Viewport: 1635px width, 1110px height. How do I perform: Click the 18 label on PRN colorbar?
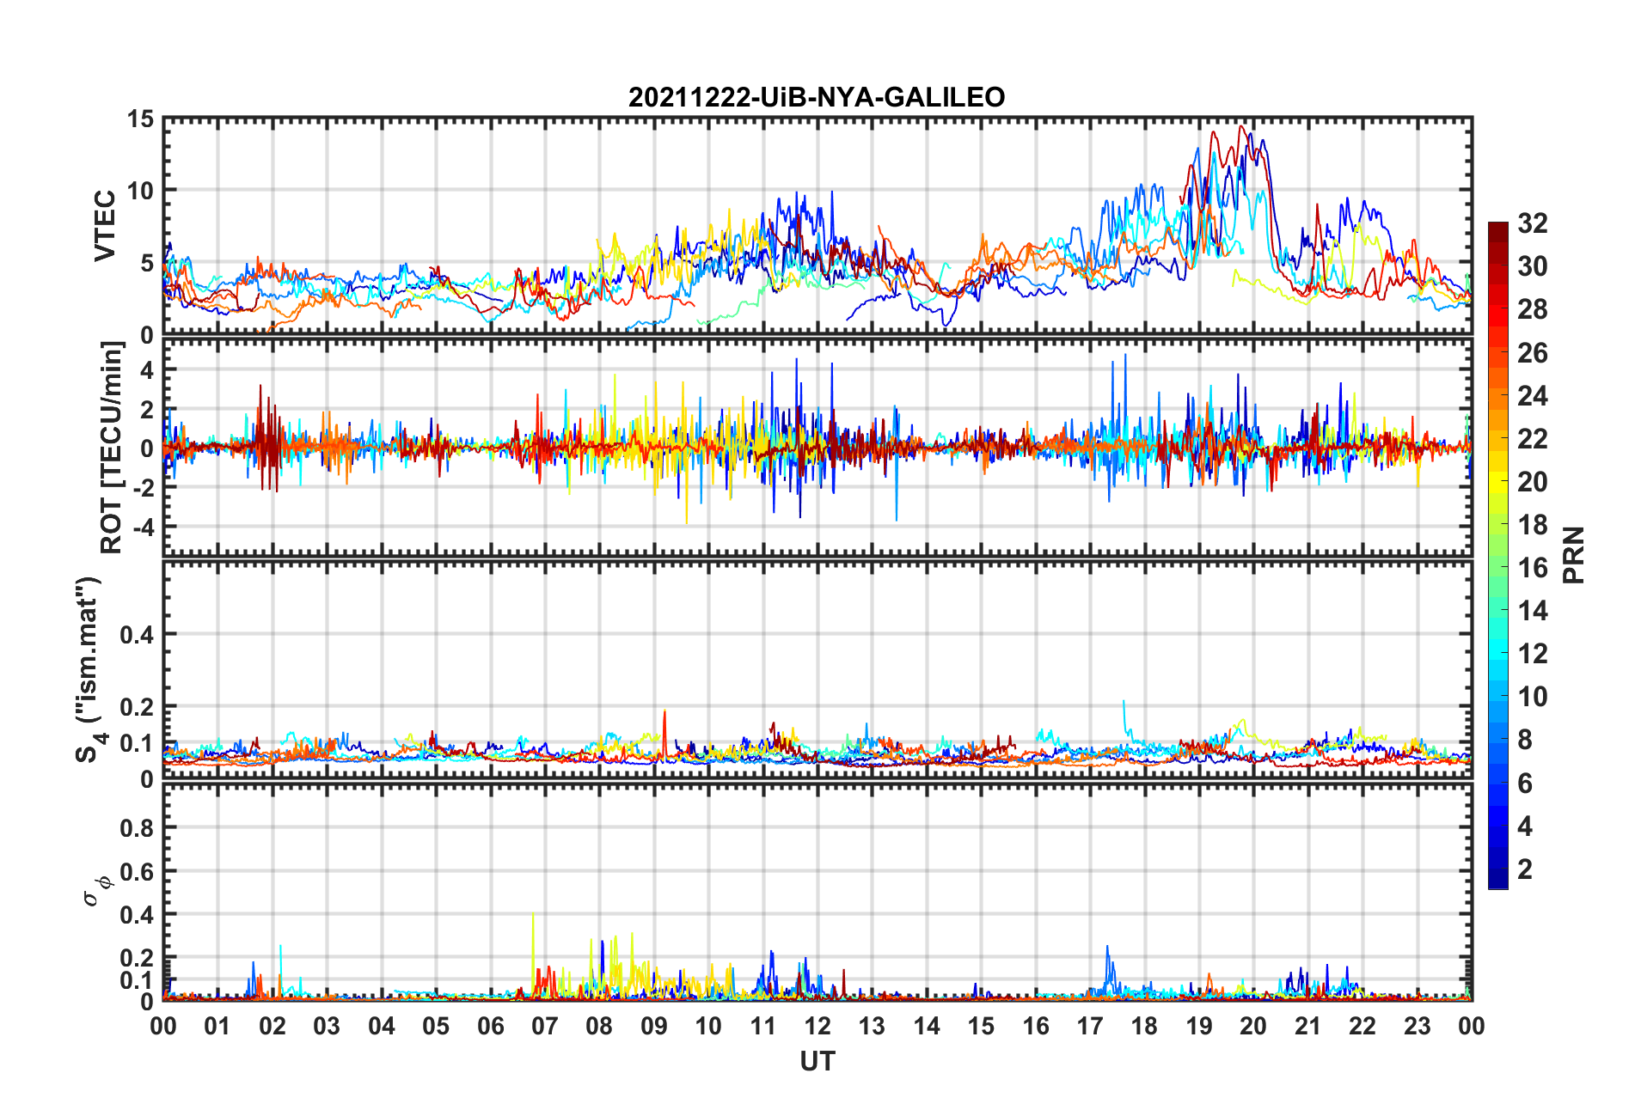[1533, 525]
